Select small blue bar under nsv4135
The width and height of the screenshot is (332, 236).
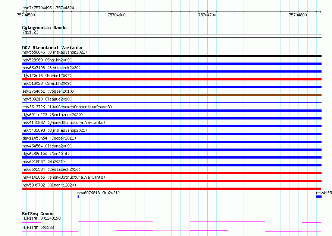coord(319,197)
